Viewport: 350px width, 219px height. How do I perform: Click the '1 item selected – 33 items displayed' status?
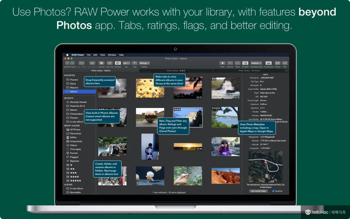pos(169,192)
